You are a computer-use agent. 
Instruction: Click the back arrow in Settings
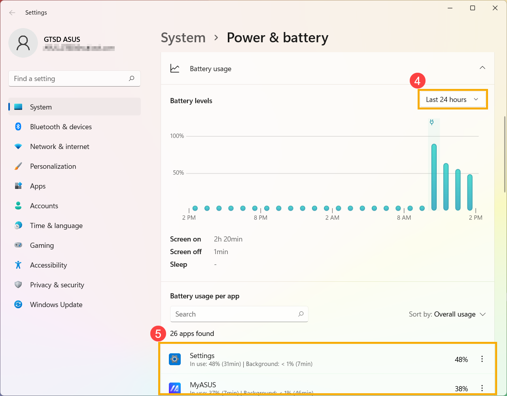pos(12,13)
